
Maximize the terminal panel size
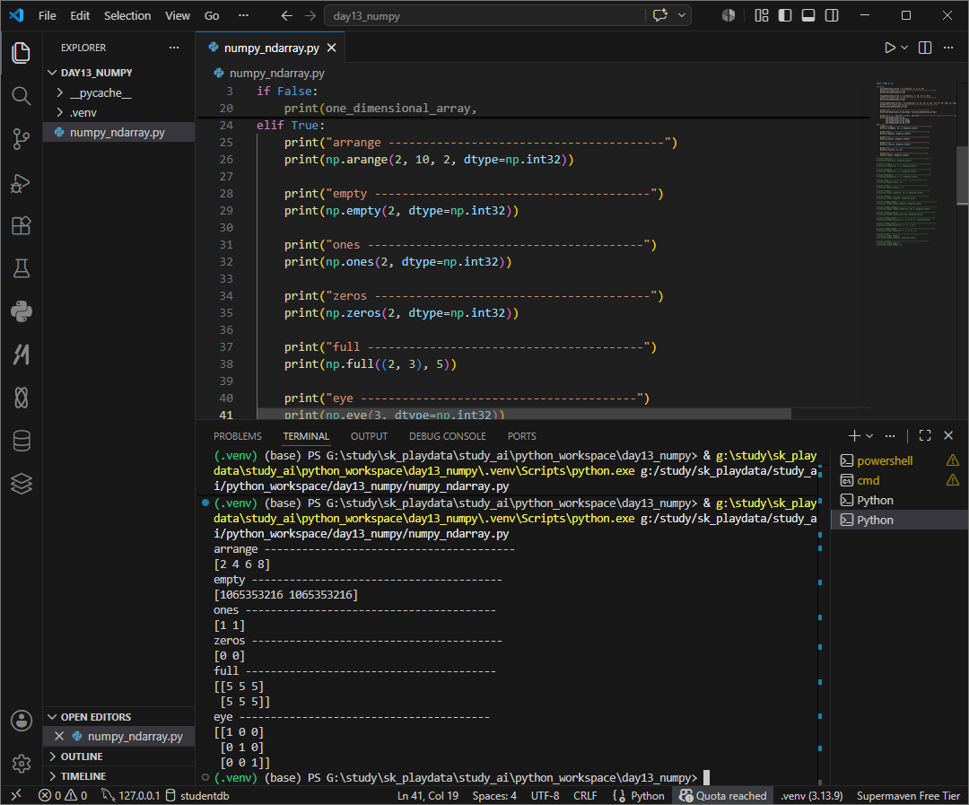point(924,436)
